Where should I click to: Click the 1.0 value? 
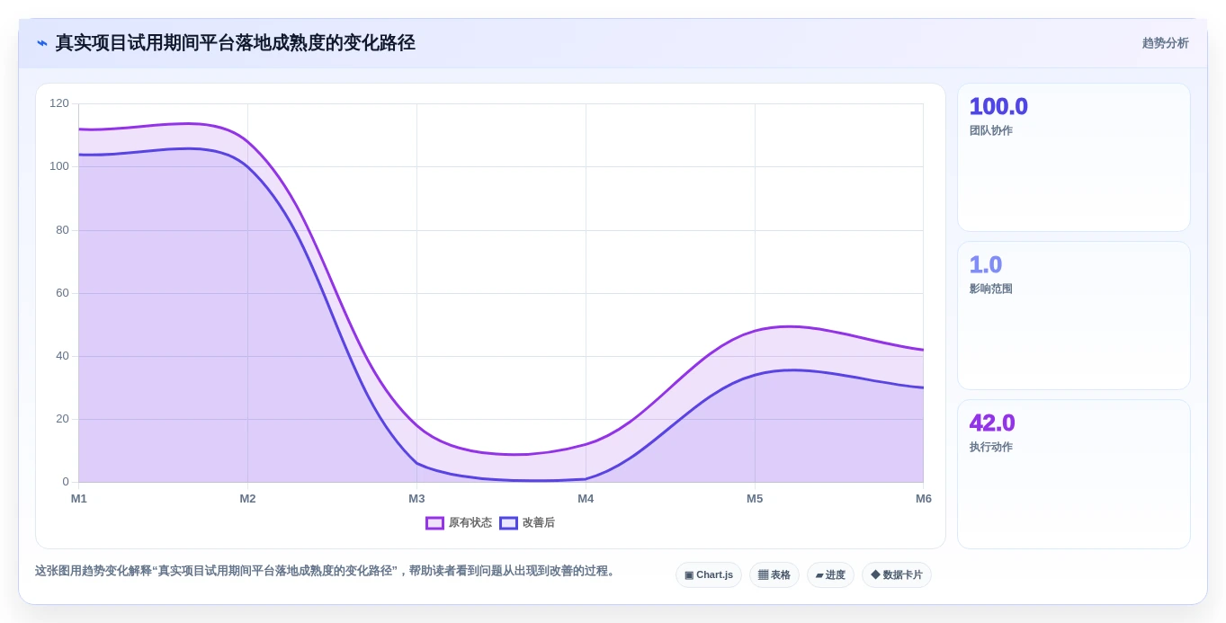point(986,264)
